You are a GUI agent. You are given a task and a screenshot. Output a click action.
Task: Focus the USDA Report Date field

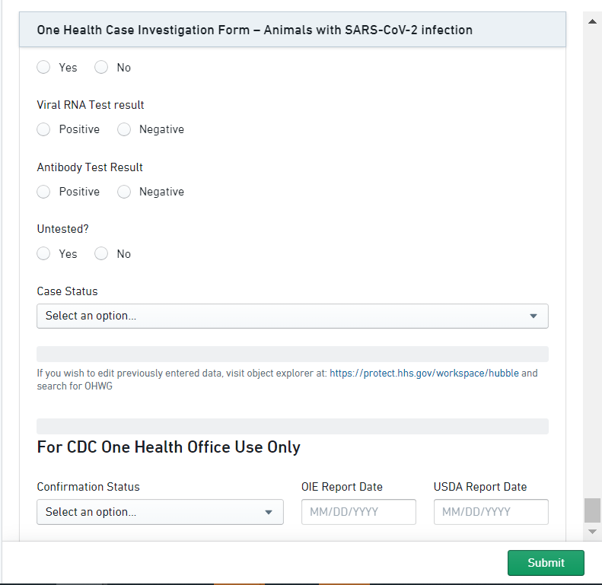coord(491,512)
